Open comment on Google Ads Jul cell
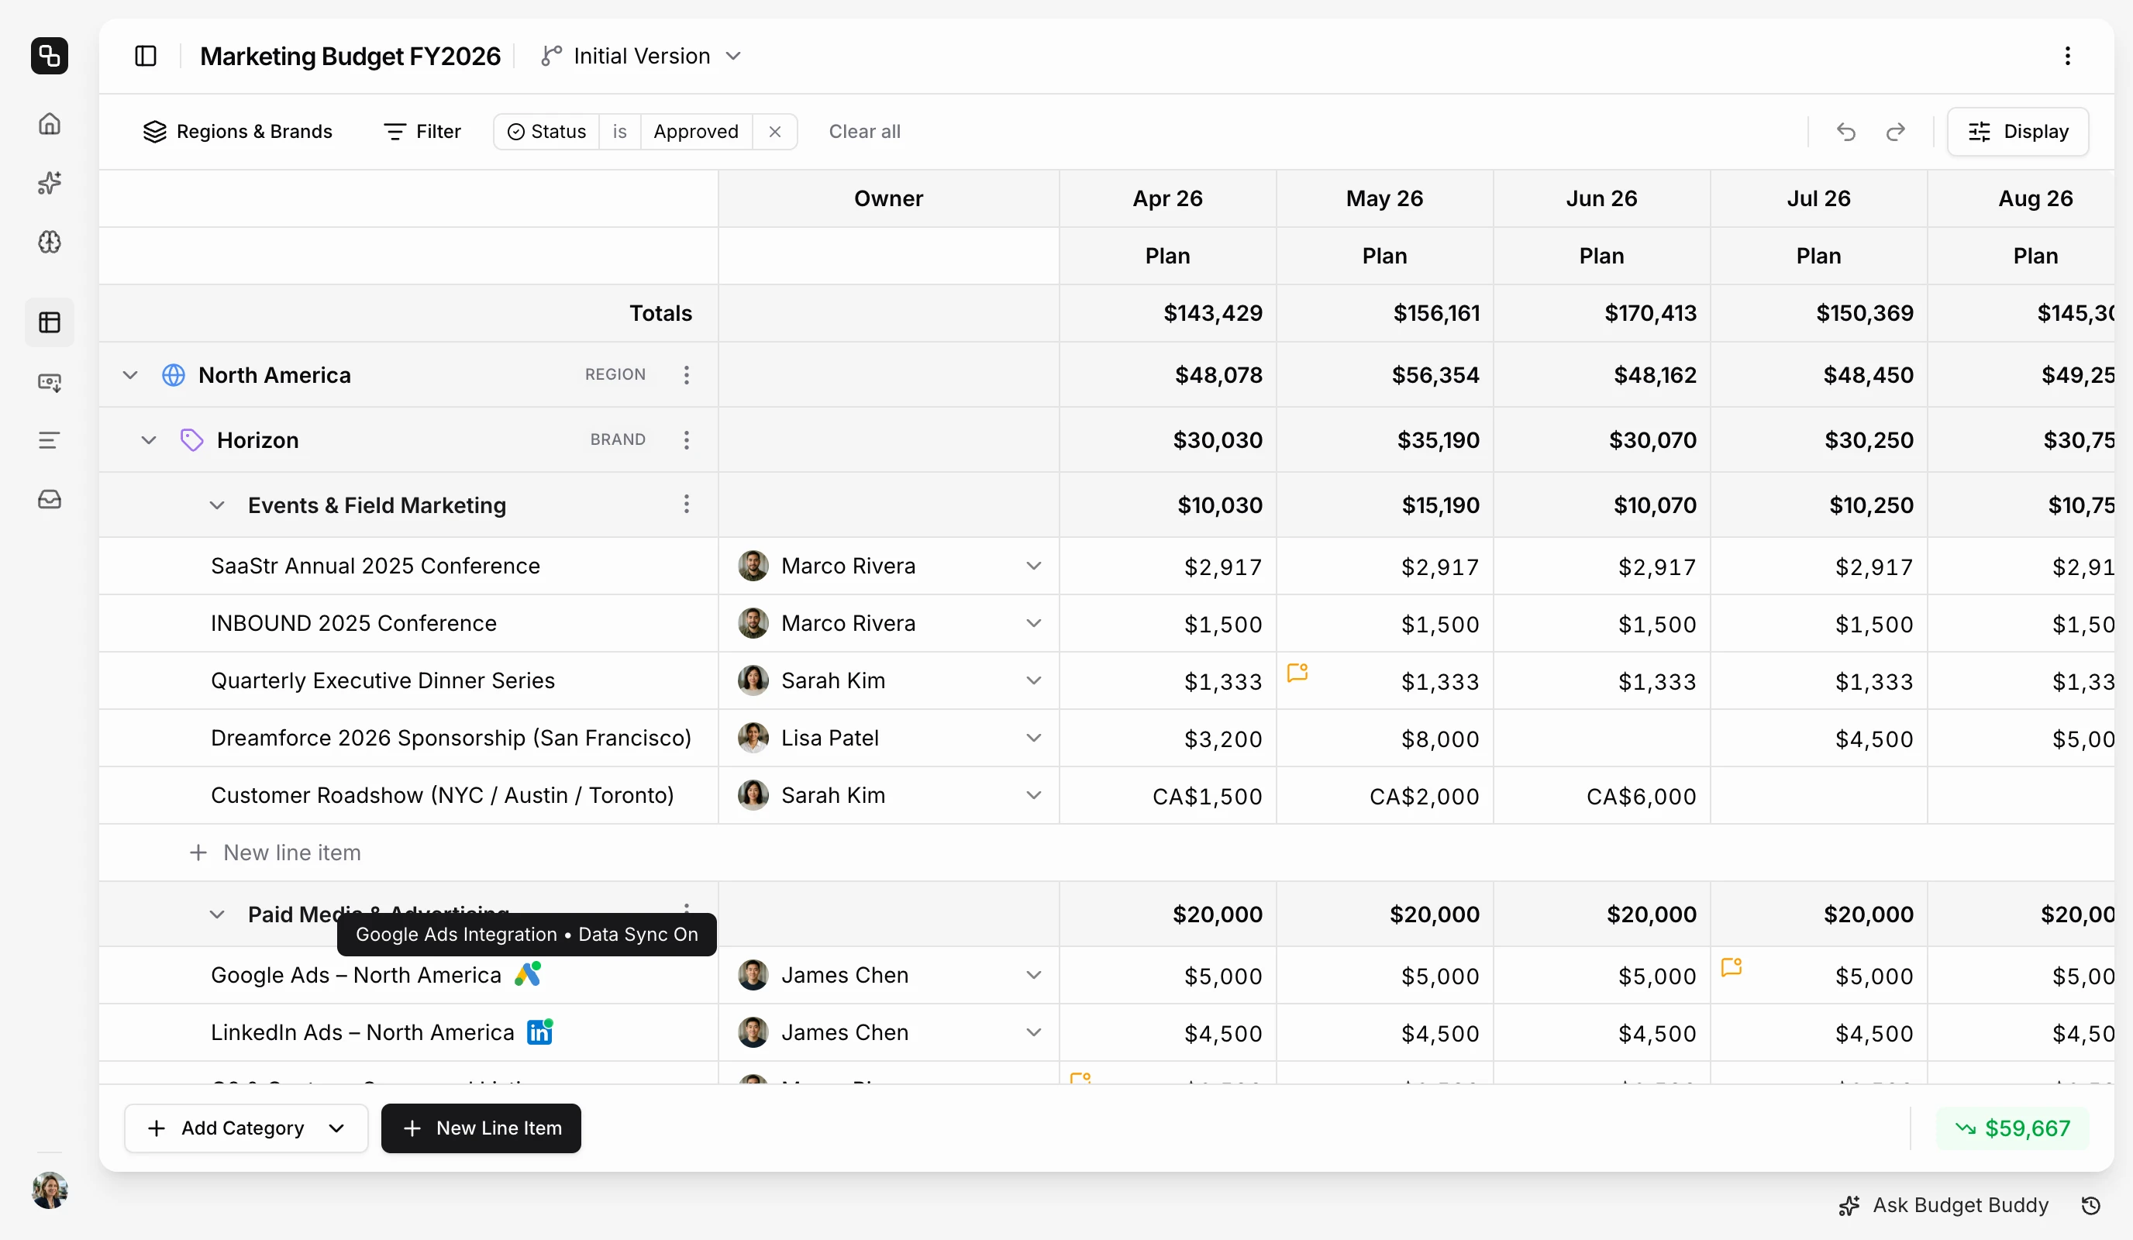The width and height of the screenshot is (2133, 1240). [1731, 966]
